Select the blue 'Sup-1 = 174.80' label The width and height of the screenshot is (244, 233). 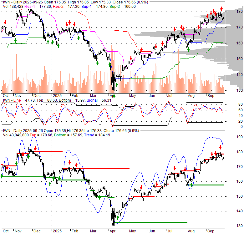coord(95,7)
